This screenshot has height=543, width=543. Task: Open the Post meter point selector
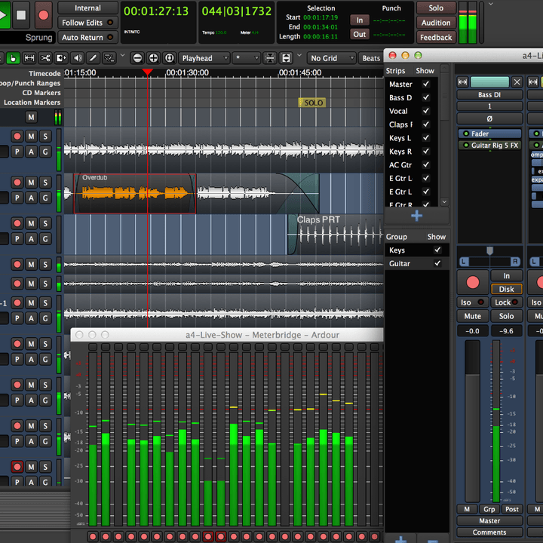click(512, 509)
